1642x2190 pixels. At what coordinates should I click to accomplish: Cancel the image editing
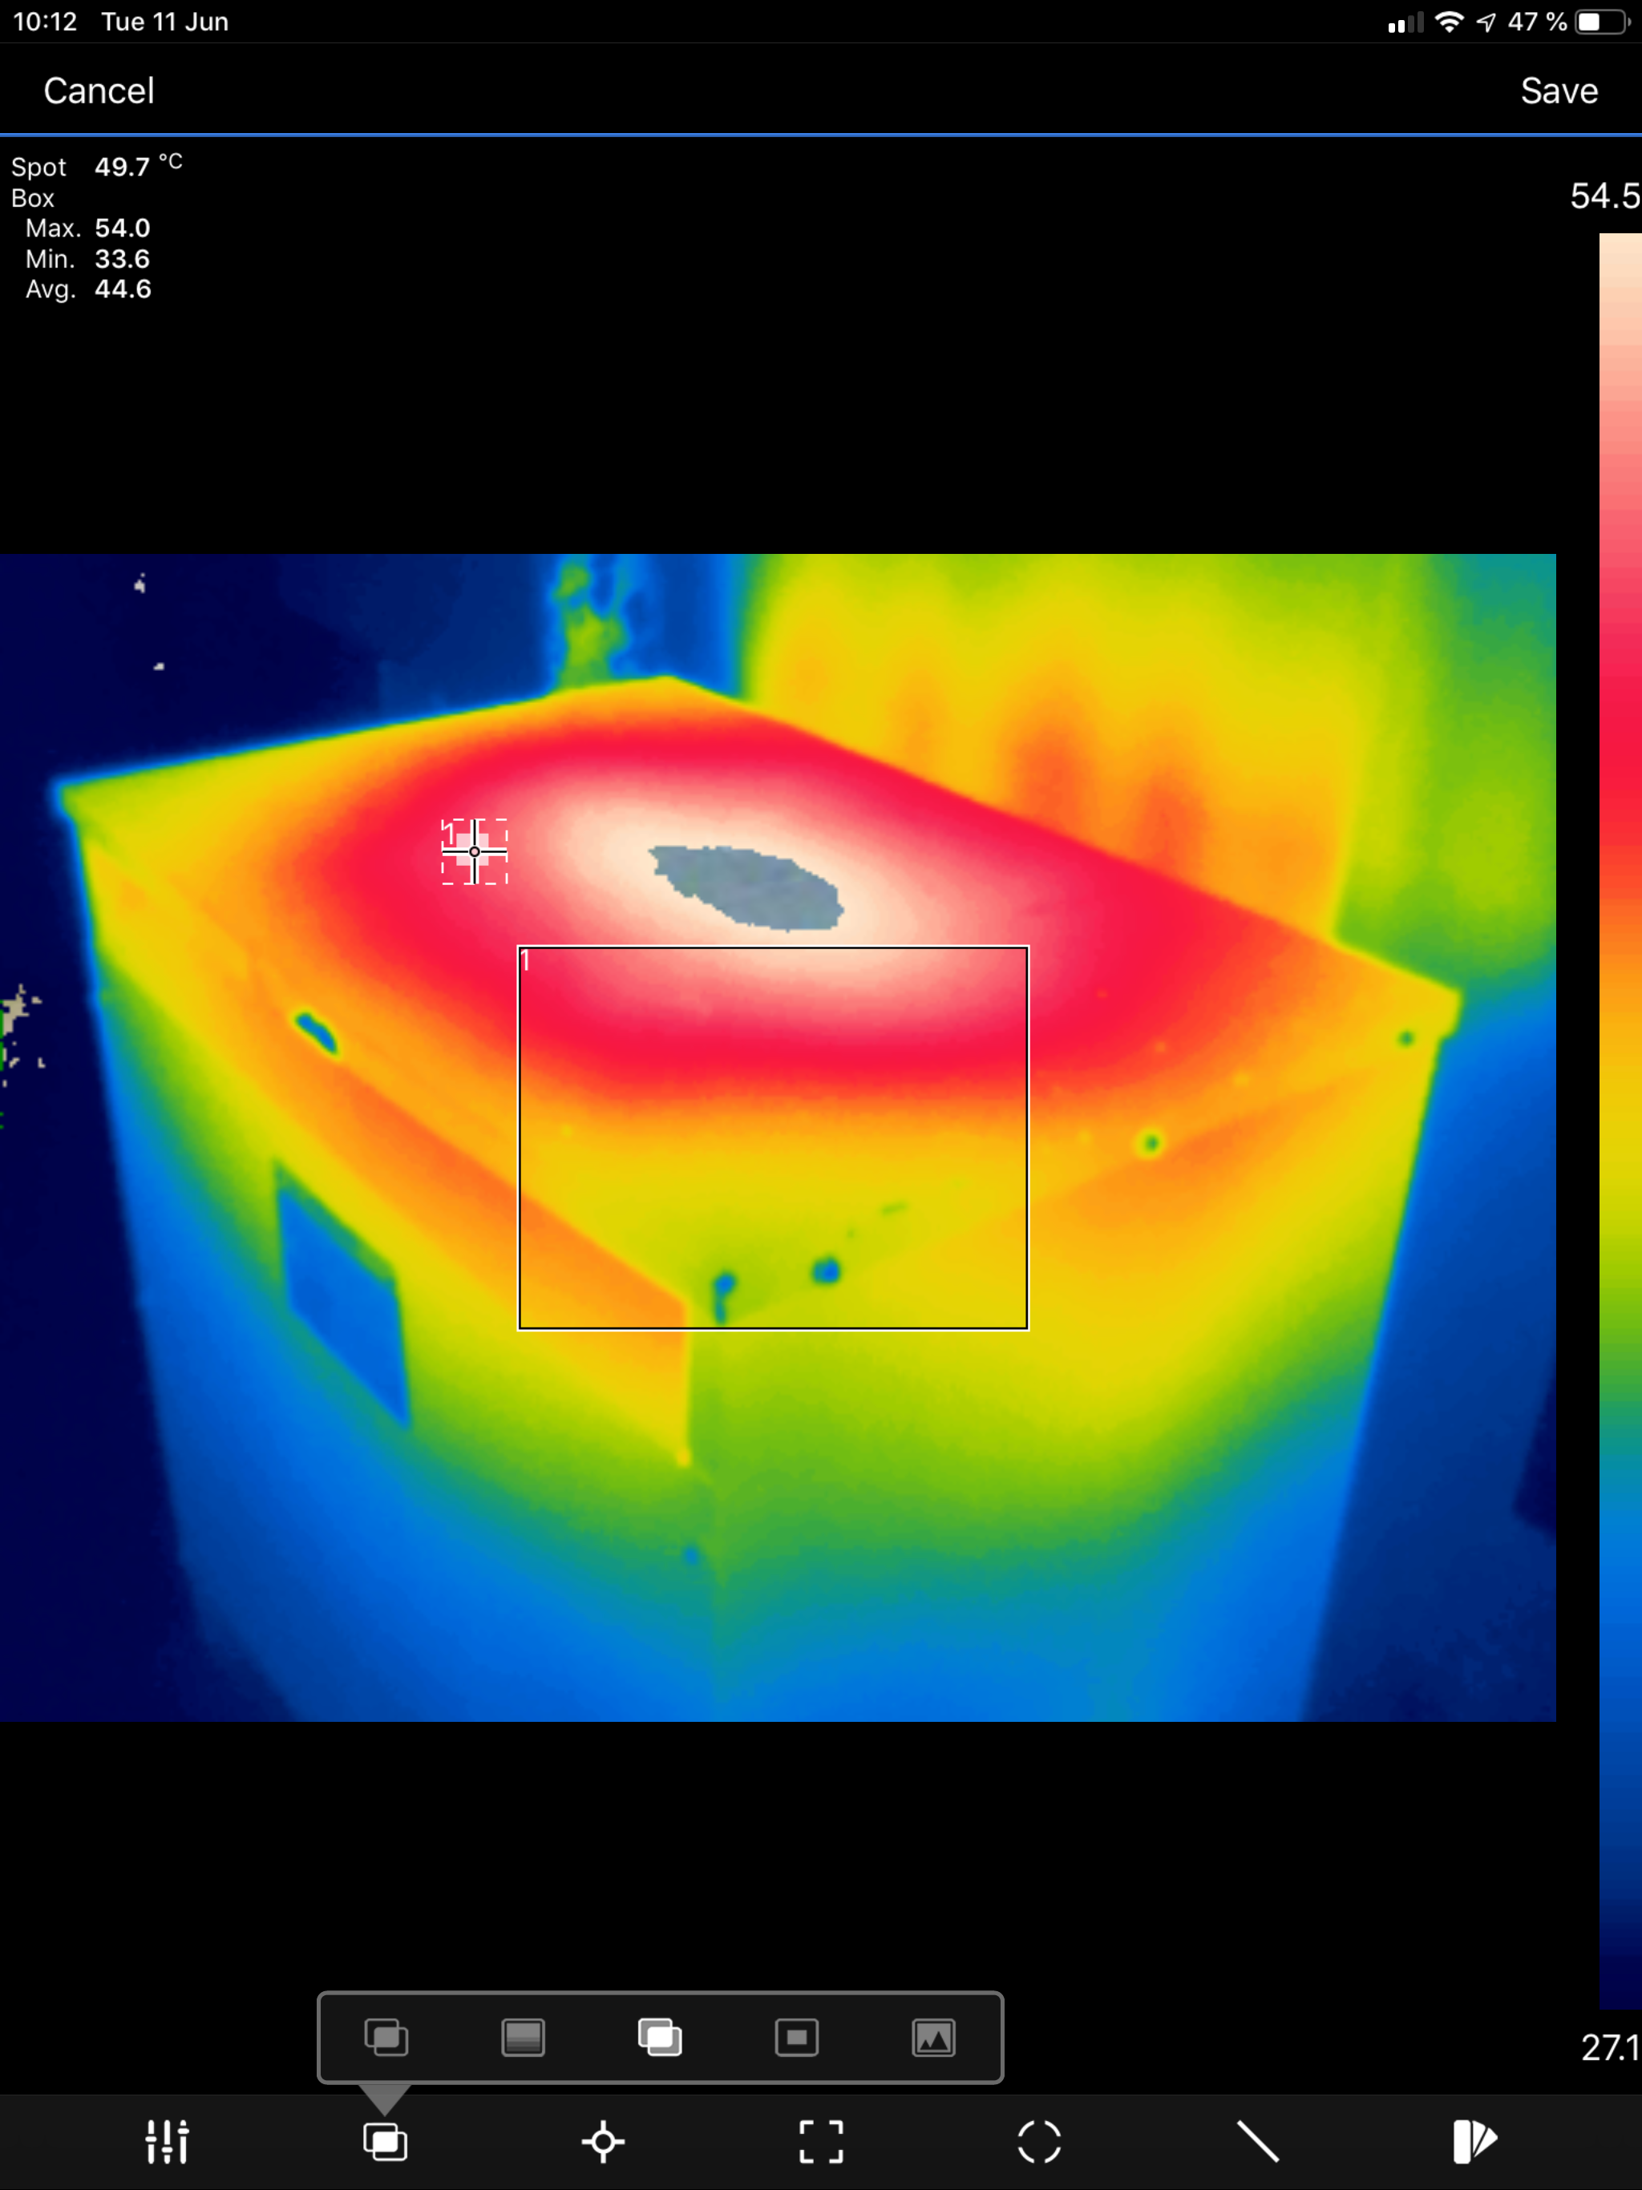[99, 91]
